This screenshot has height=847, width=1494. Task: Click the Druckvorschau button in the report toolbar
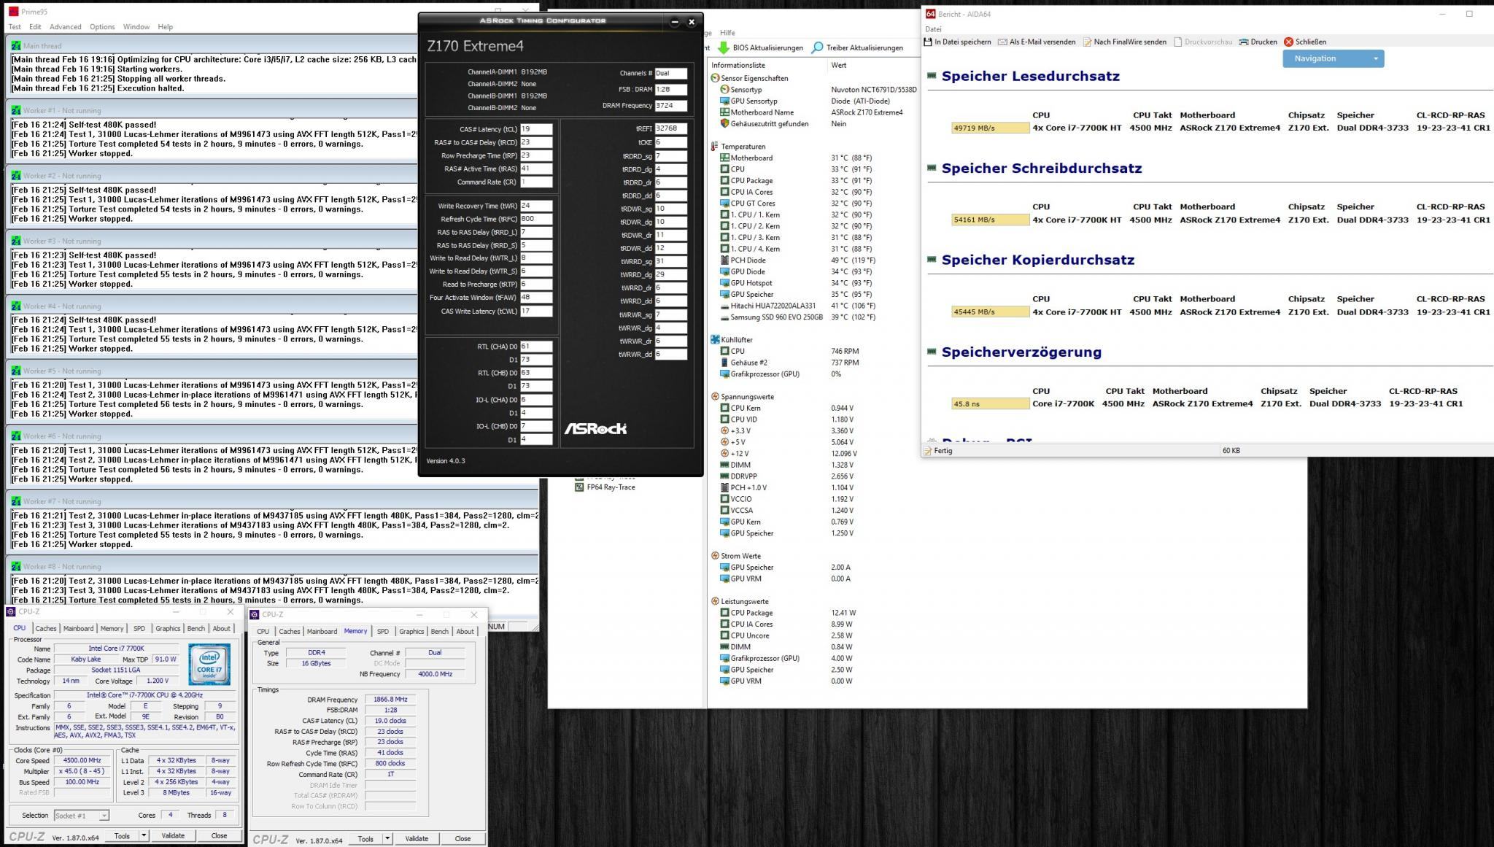pos(1202,42)
